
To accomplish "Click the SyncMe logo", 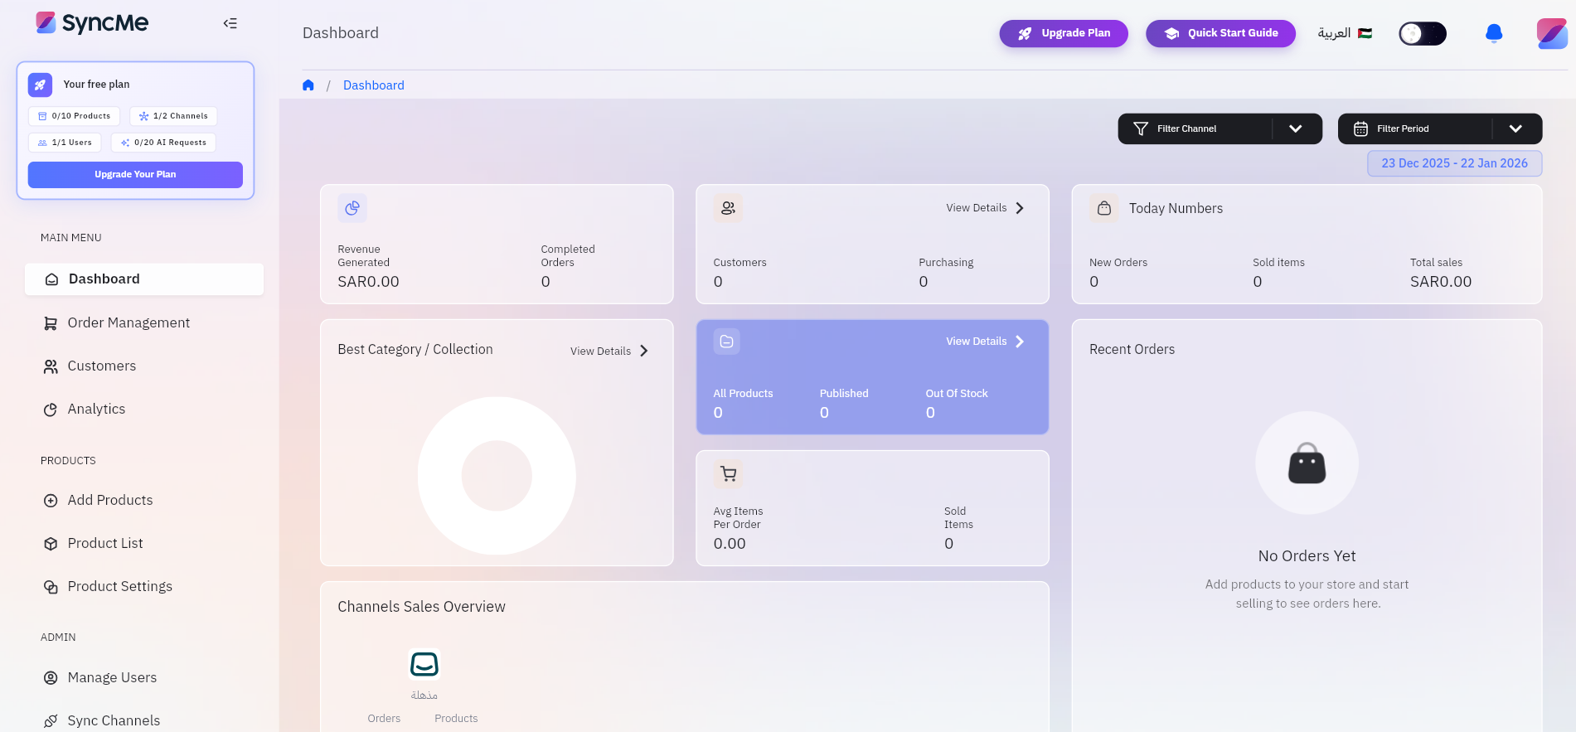I will click(x=92, y=23).
